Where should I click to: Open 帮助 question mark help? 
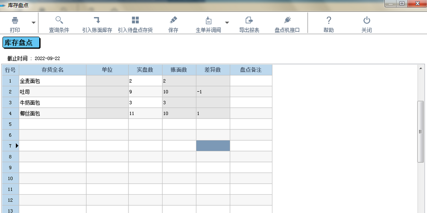(x=328, y=20)
